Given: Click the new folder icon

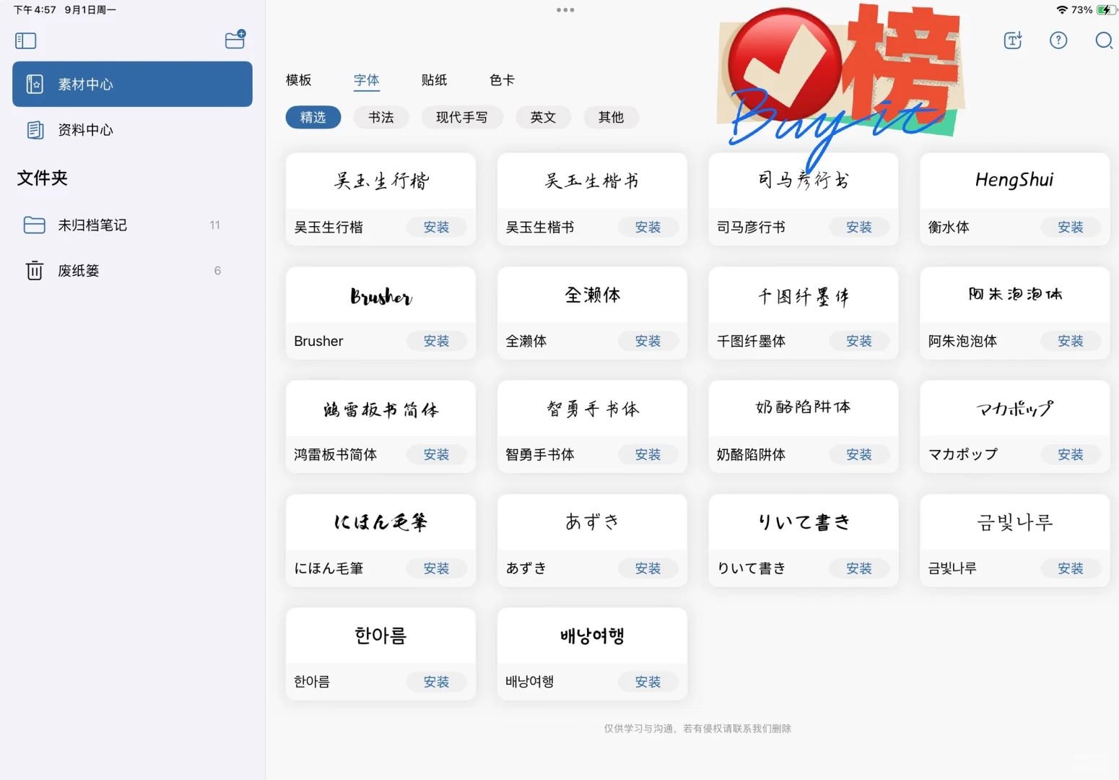Looking at the screenshot, I should pyautogui.click(x=235, y=40).
